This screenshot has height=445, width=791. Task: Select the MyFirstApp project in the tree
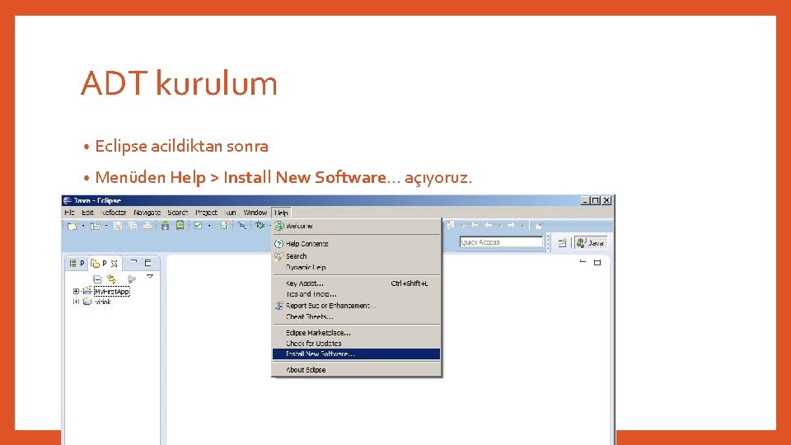pos(112,292)
